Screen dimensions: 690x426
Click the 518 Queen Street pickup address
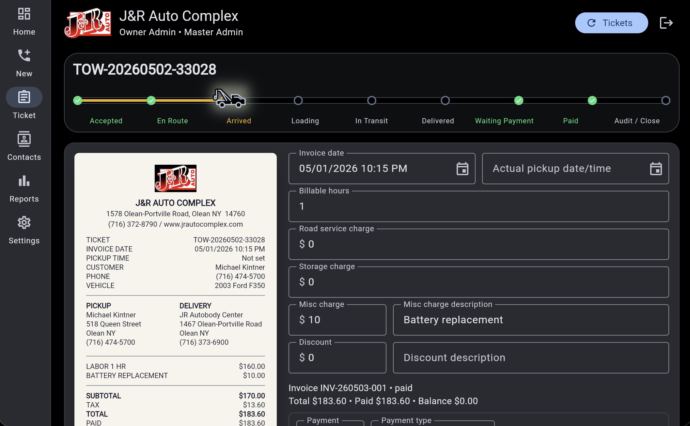pos(114,324)
